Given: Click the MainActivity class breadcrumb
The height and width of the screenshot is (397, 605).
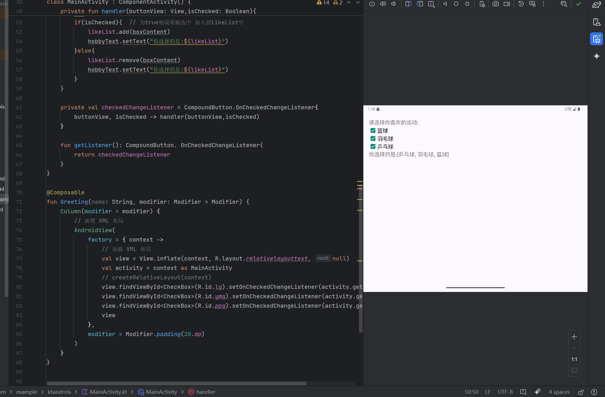Looking at the screenshot, I should (158, 392).
